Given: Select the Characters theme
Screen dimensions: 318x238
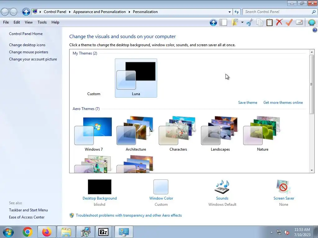Looking at the screenshot, I should (178, 134).
